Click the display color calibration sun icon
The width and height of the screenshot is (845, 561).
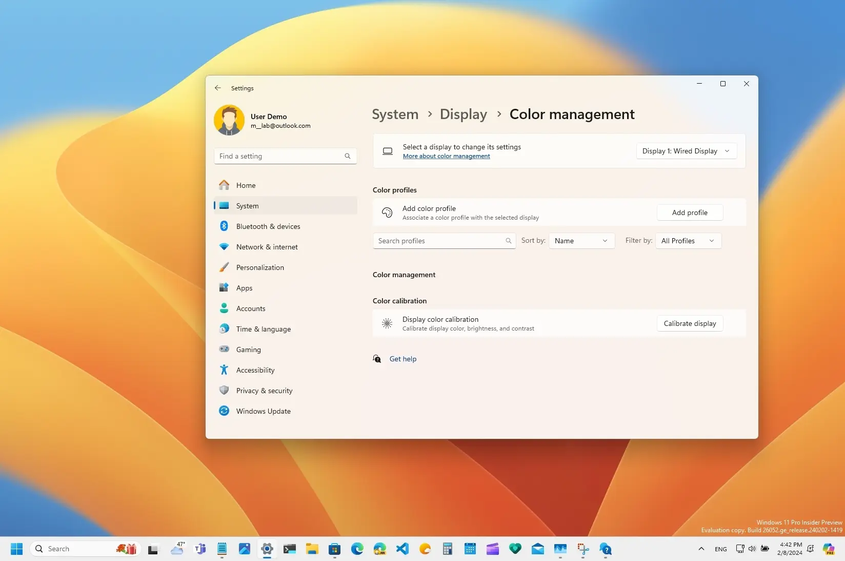[387, 323]
